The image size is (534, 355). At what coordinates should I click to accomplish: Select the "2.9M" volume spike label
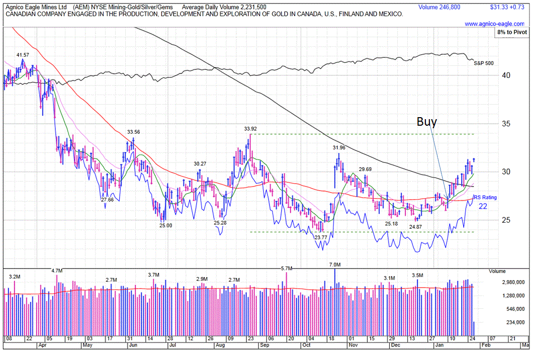pos(202,279)
